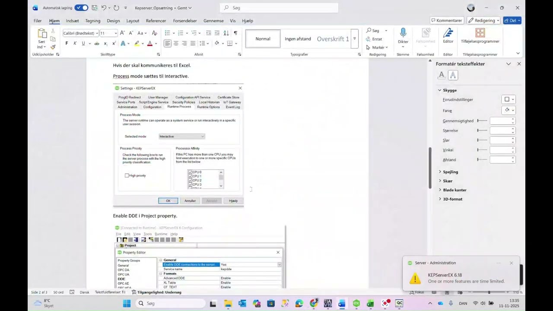Open the shadow Farve color dropdown
This screenshot has width=553, height=311.
click(x=509, y=110)
